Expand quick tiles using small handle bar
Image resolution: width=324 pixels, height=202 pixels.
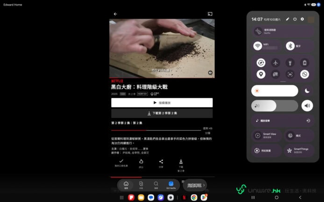pyautogui.click(x=283, y=82)
